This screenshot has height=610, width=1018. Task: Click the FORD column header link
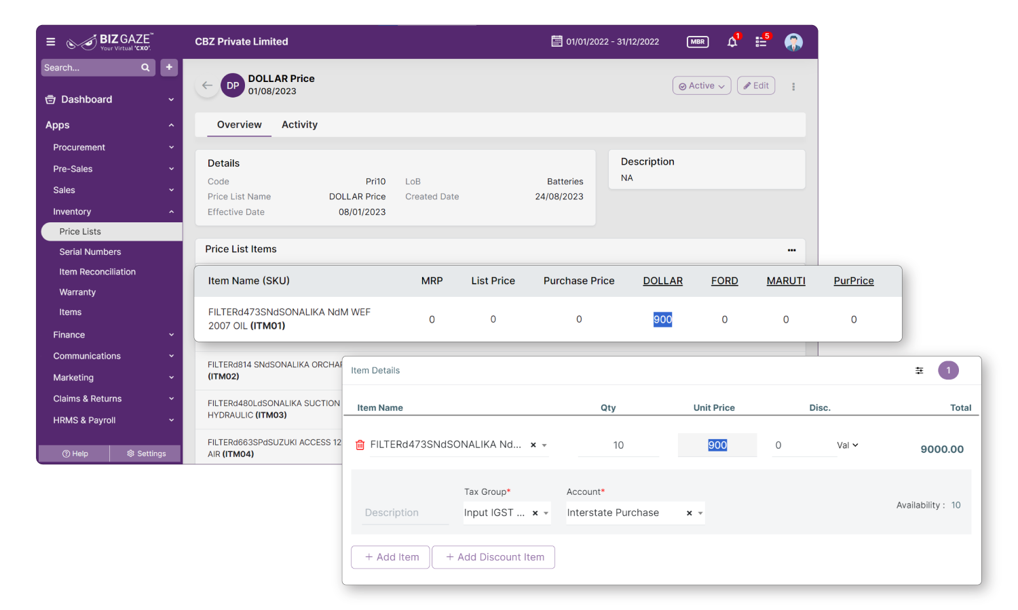(x=725, y=281)
